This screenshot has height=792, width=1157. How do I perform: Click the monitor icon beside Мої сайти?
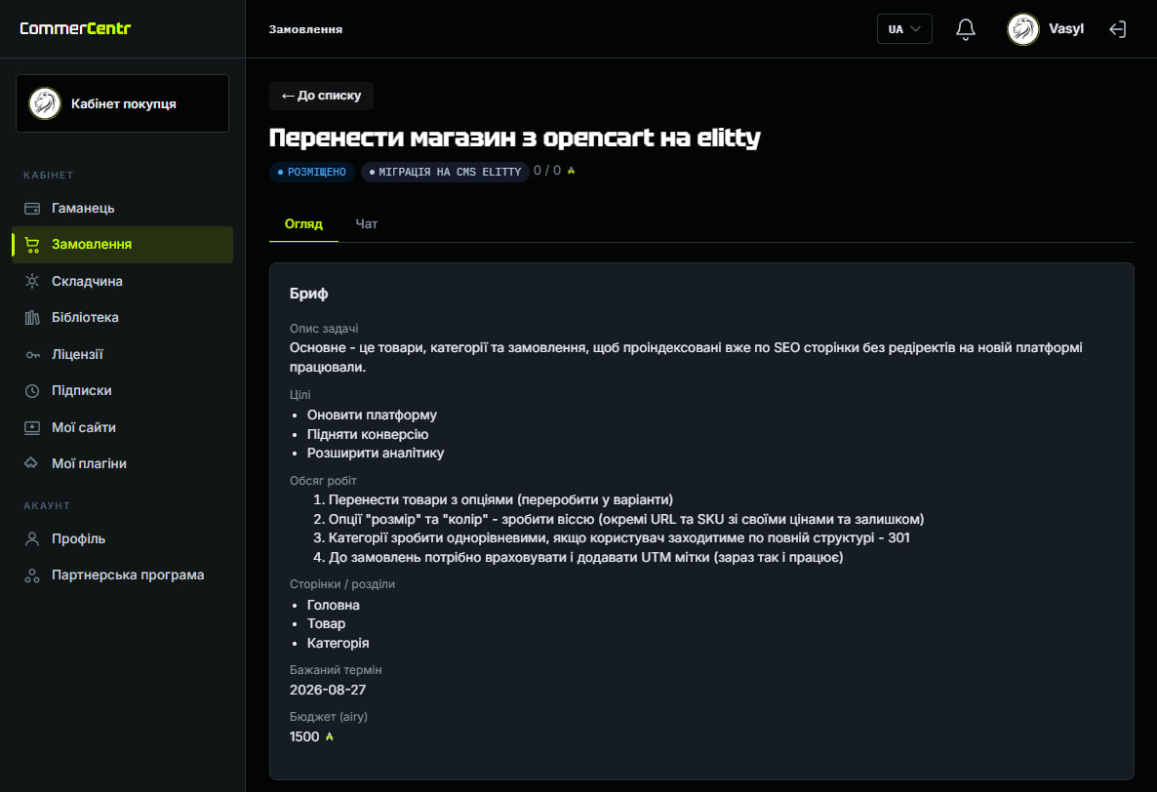pos(32,428)
